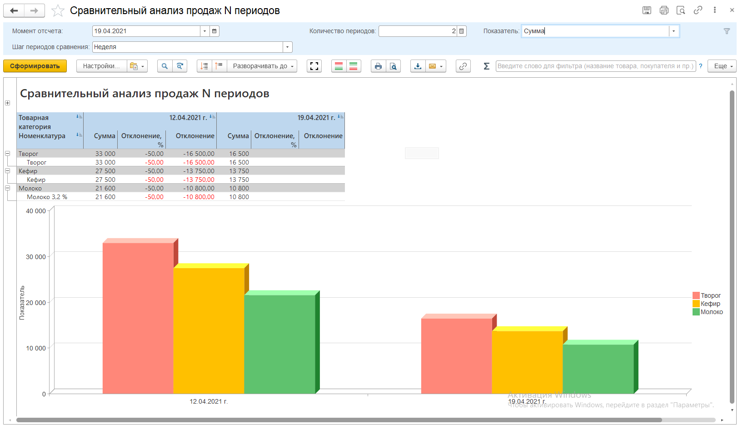
Task: Click the Настройки... button
Action: (x=101, y=66)
